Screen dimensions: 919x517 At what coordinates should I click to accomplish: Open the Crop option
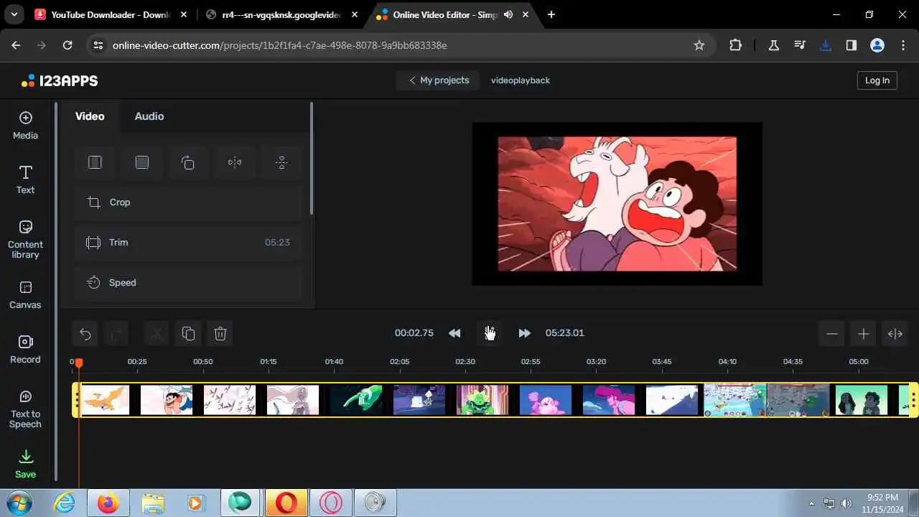(189, 202)
